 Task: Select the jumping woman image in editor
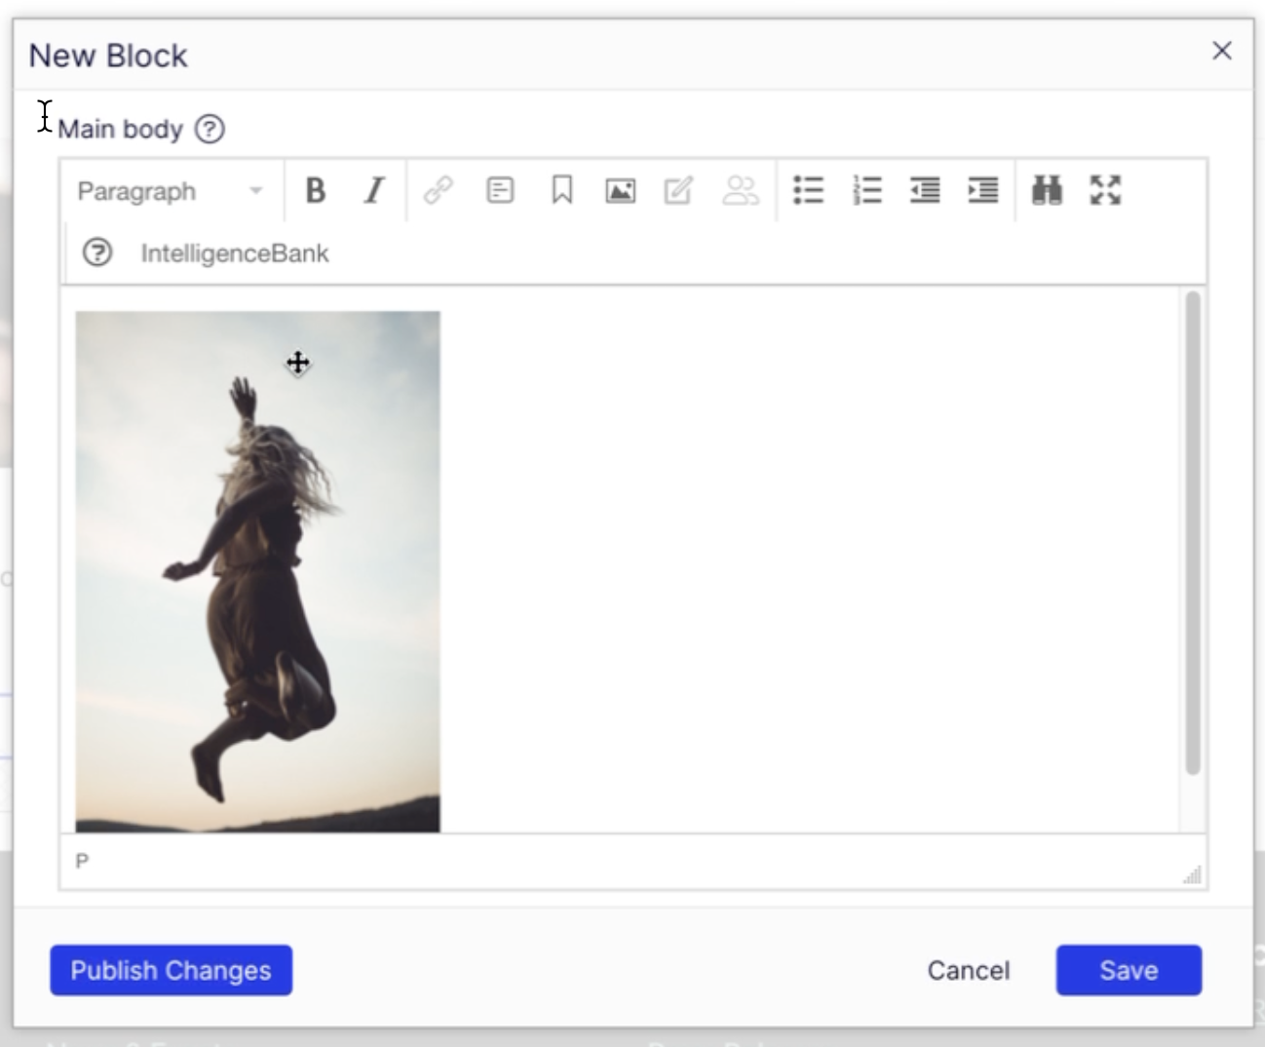(x=257, y=571)
